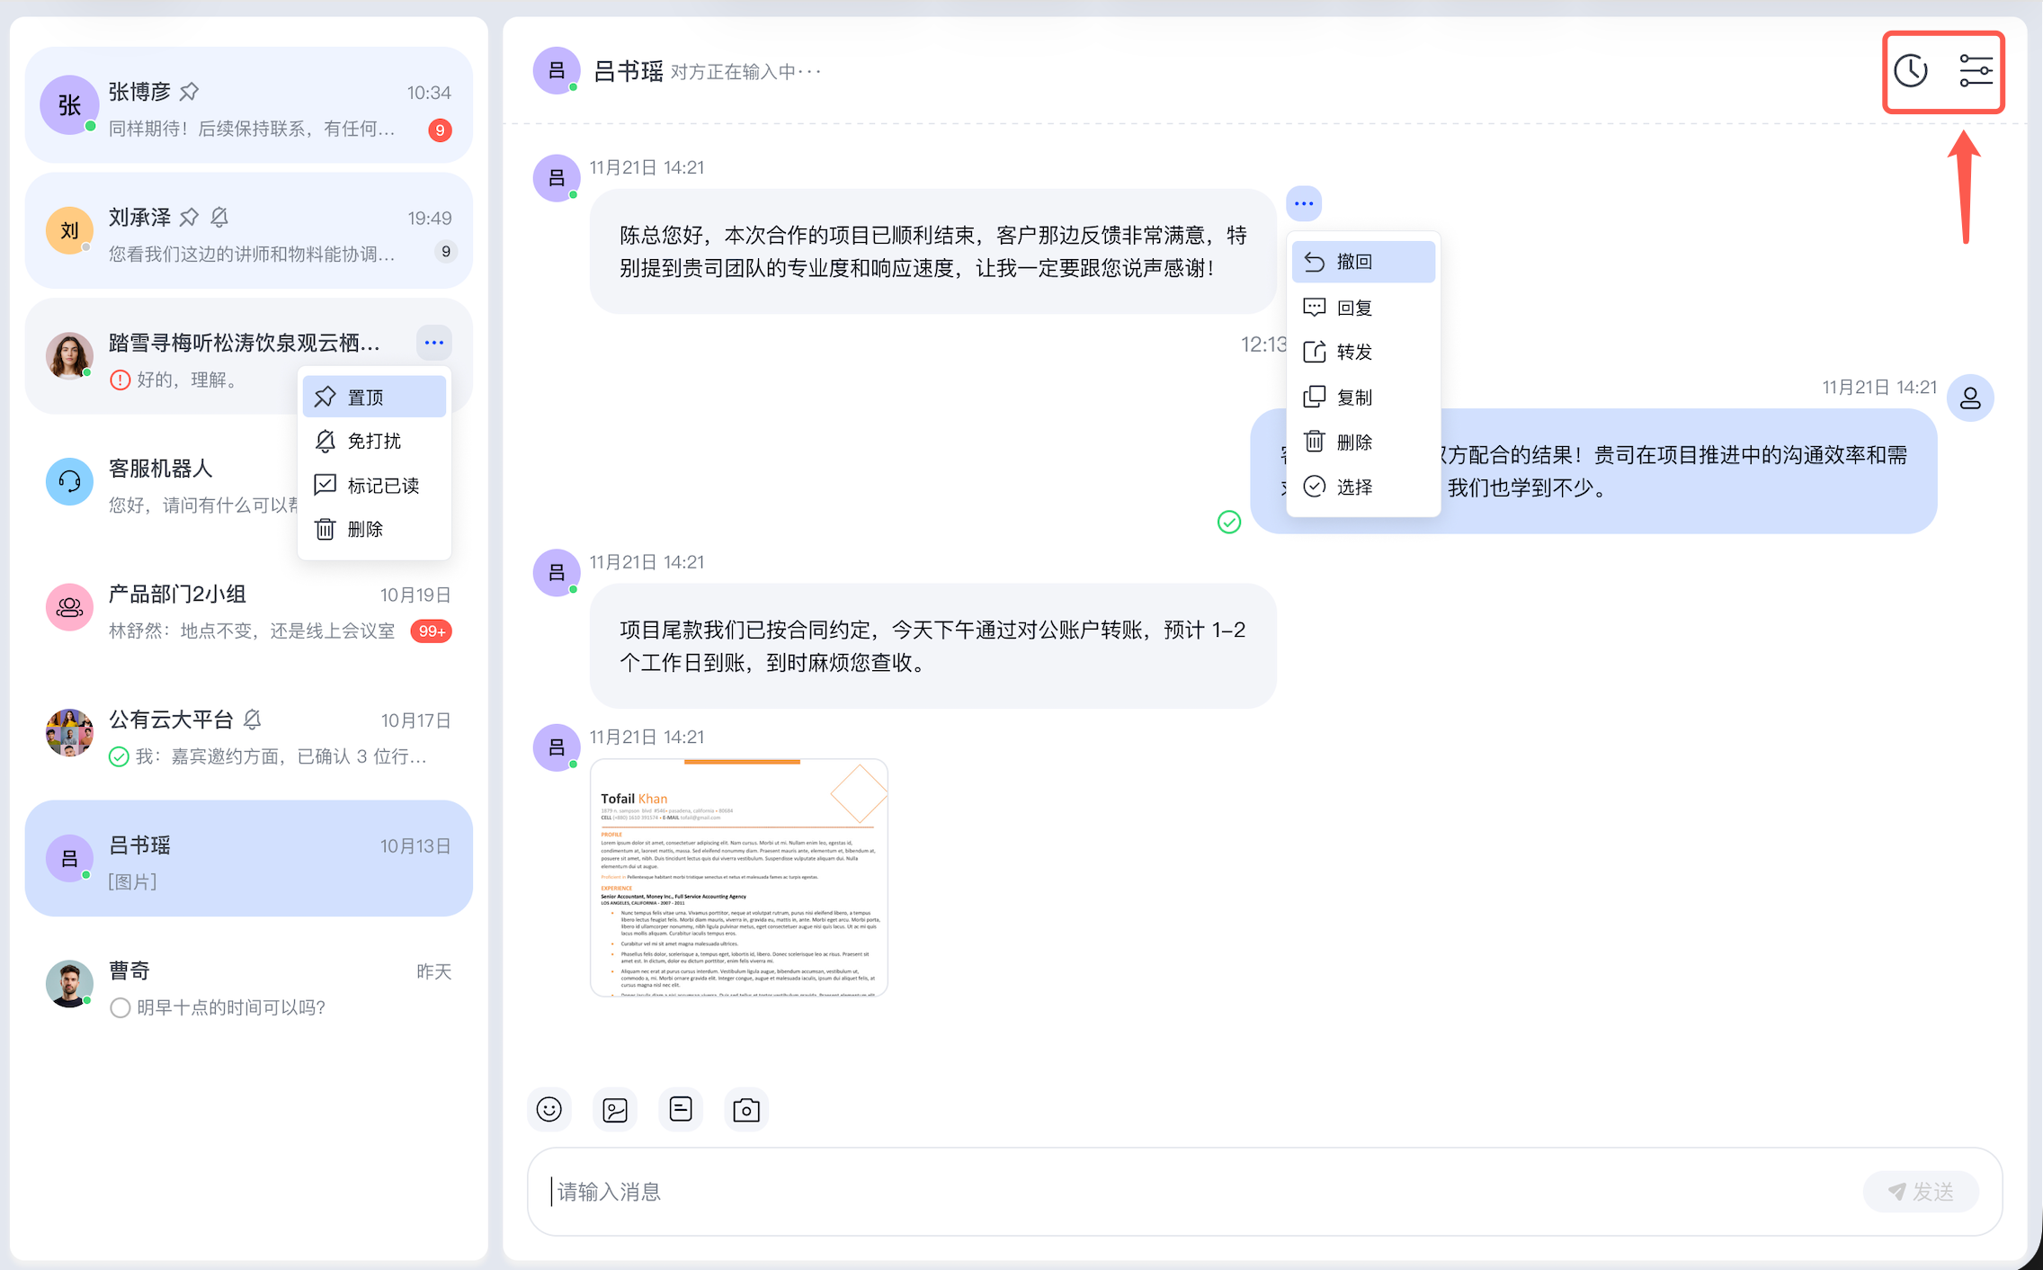Viewport: 2043px width, 1270px height.
Task: Open the three-dot menu on 踏雪寻梅 conversation
Action: [x=434, y=342]
